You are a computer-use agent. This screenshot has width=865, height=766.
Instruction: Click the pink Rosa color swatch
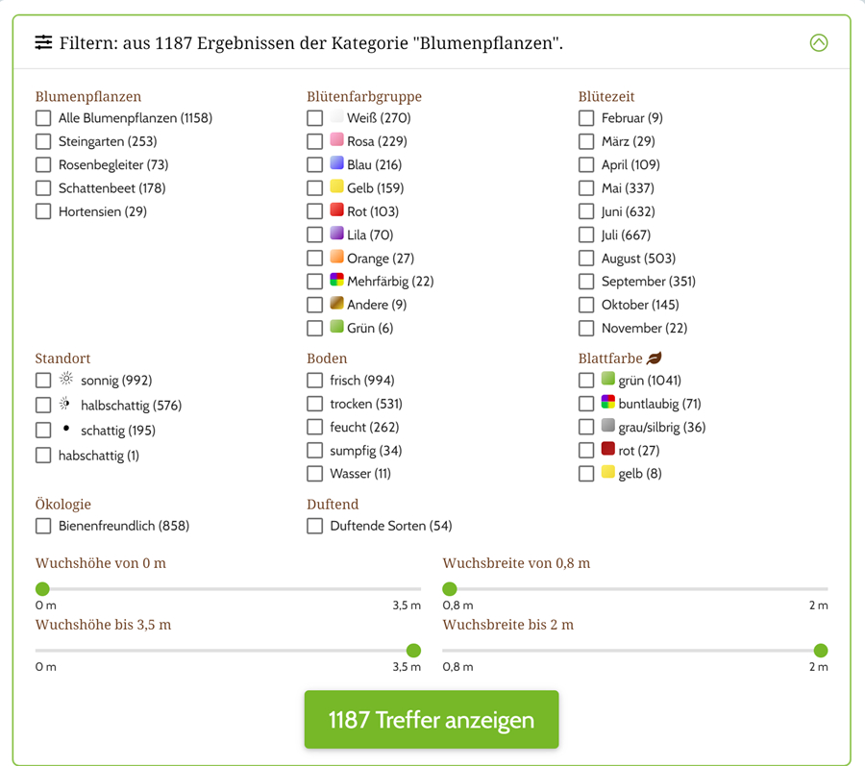[336, 140]
